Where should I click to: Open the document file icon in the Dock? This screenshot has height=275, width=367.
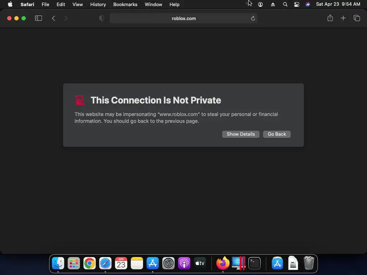[x=293, y=263]
